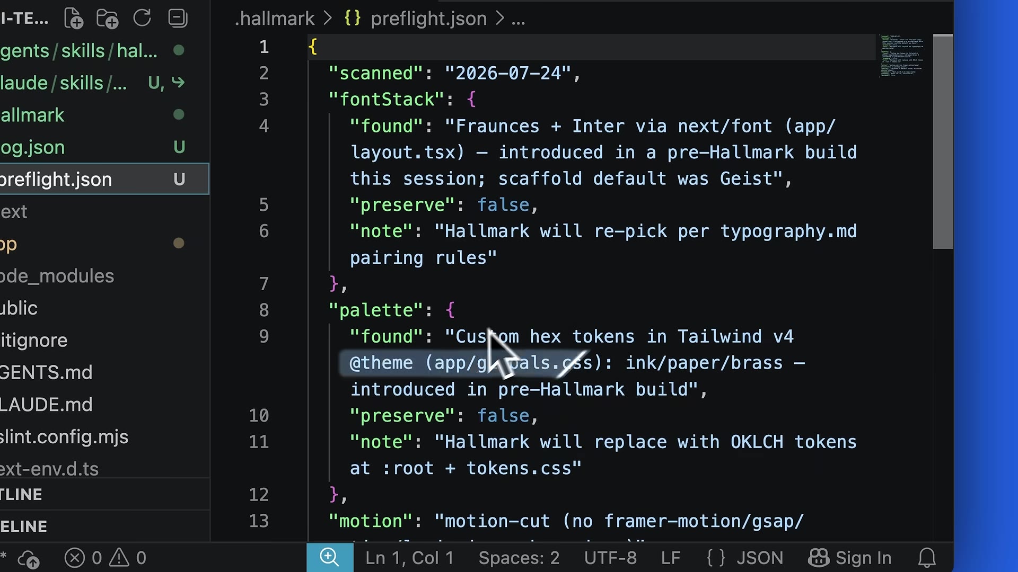1018x572 pixels.
Task: Click the "motion" key on line 13
Action: (x=371, y=521)
